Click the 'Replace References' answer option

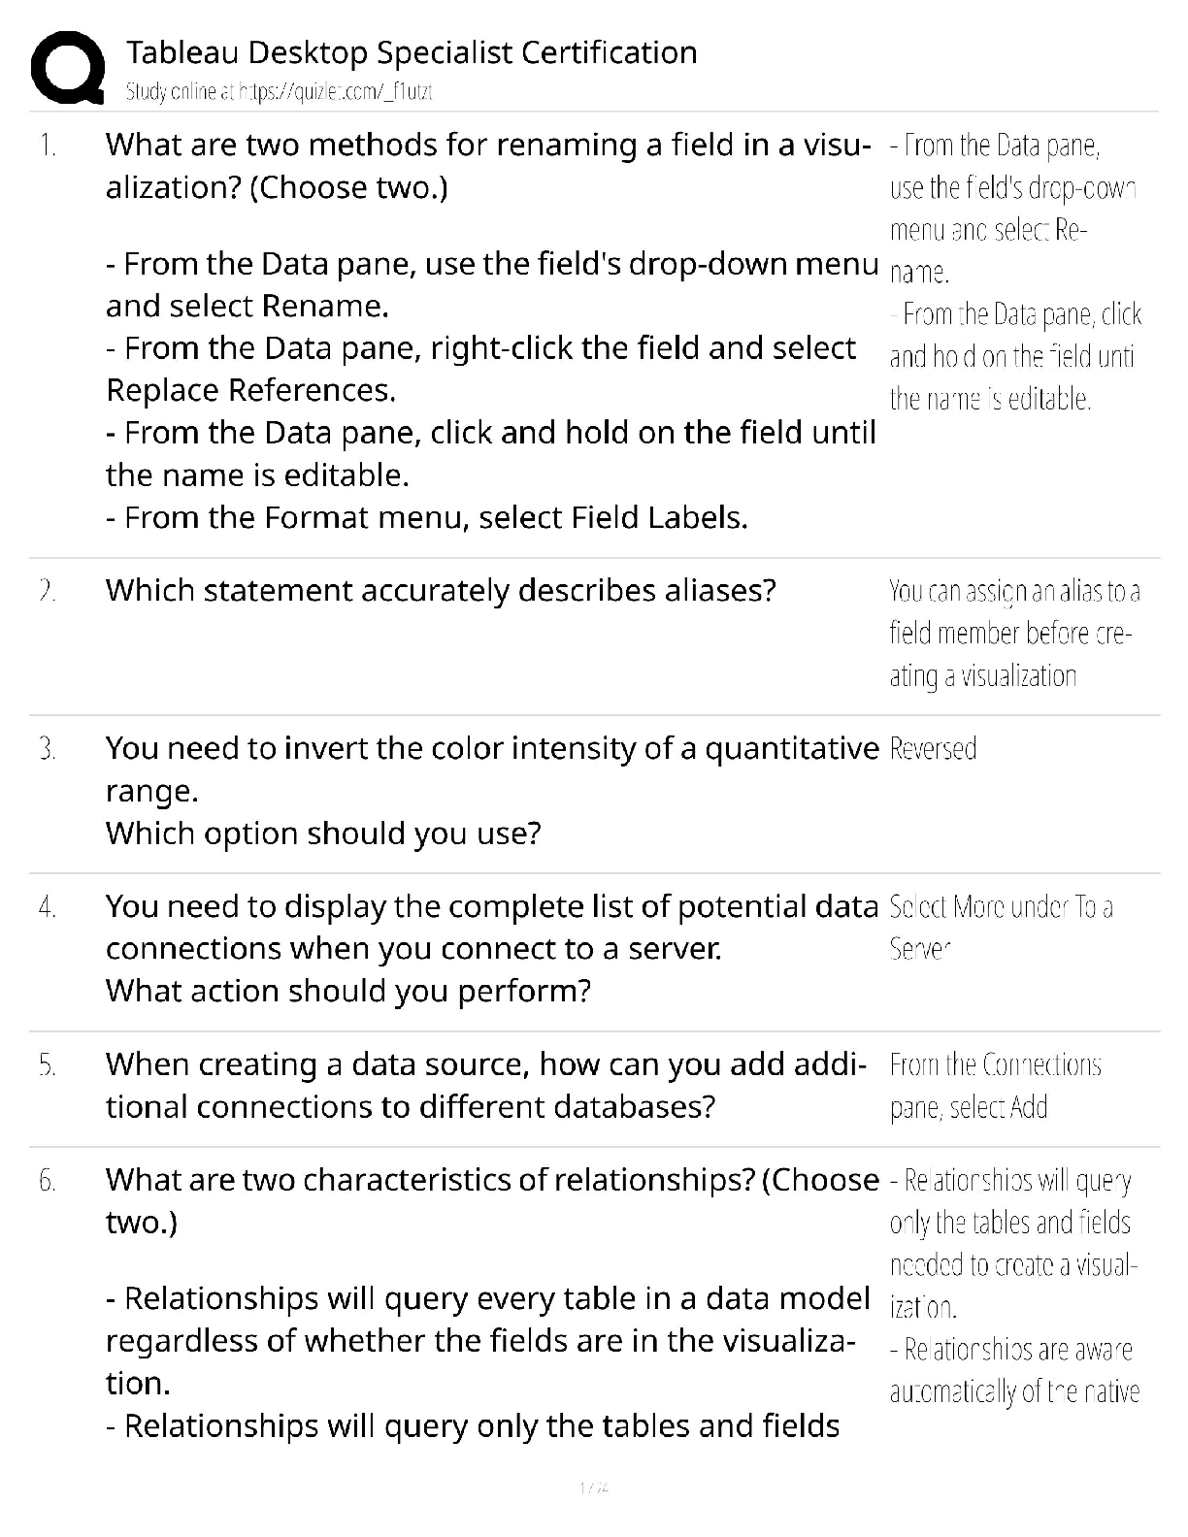[480, 369]
